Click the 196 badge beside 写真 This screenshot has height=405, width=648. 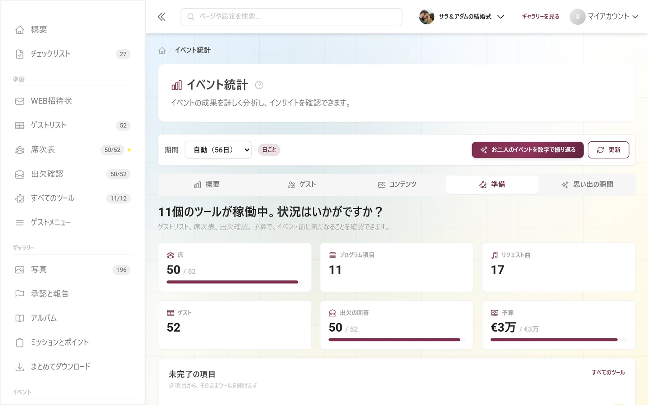(x=121, y=270)
